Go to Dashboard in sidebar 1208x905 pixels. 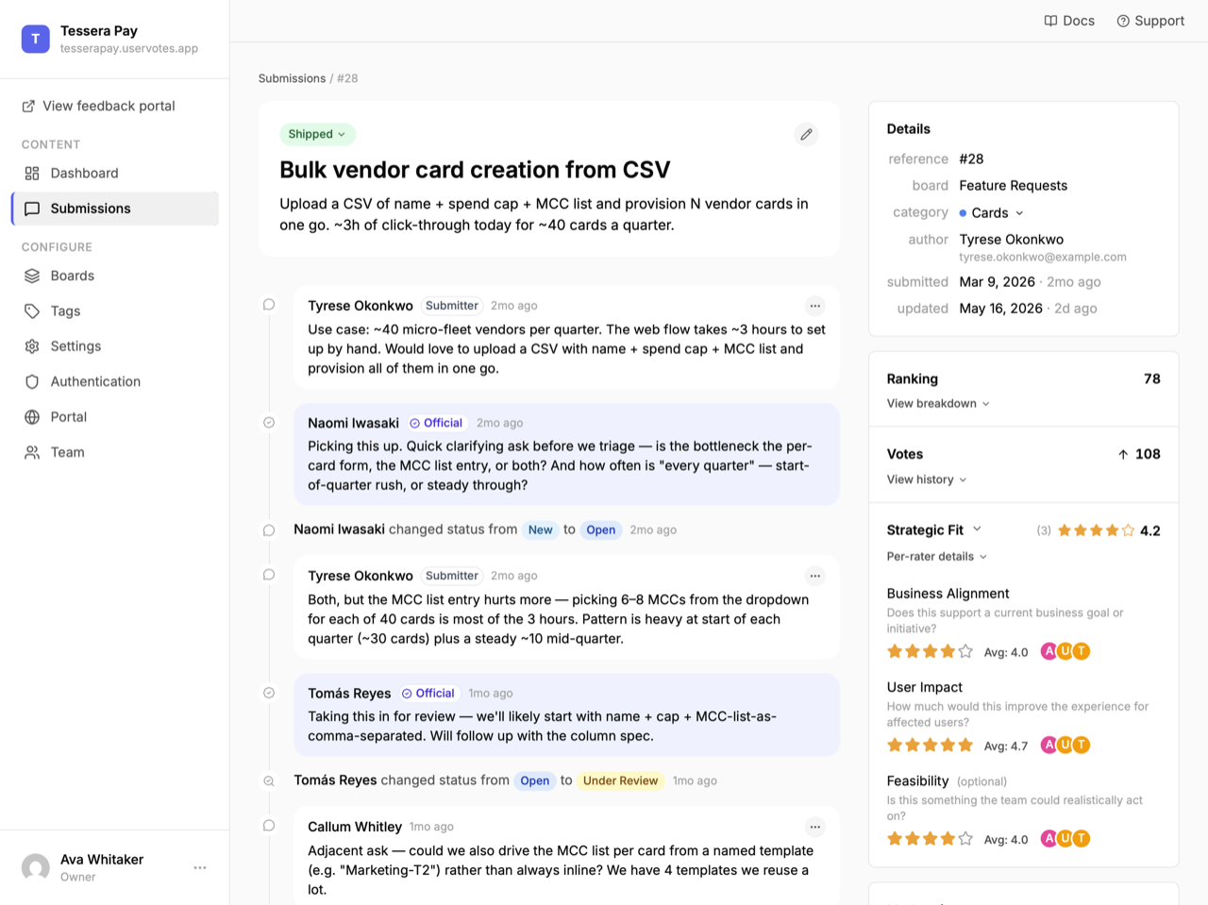click(115, 174)
